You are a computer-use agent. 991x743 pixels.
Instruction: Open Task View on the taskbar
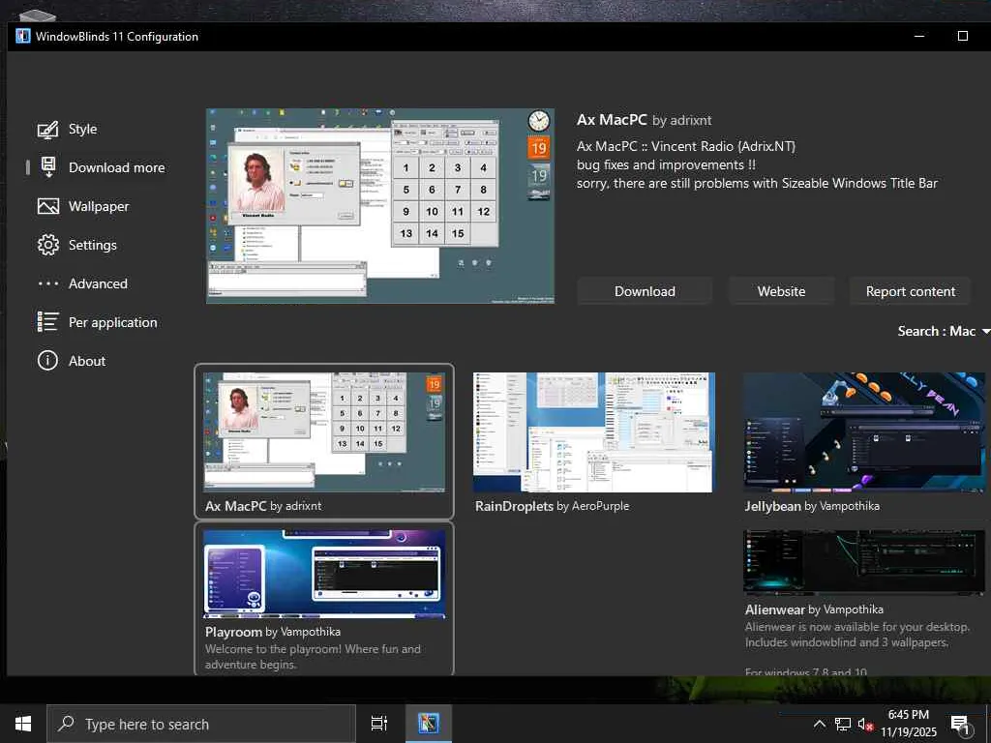pyautogui.click(x=378, y=724)
